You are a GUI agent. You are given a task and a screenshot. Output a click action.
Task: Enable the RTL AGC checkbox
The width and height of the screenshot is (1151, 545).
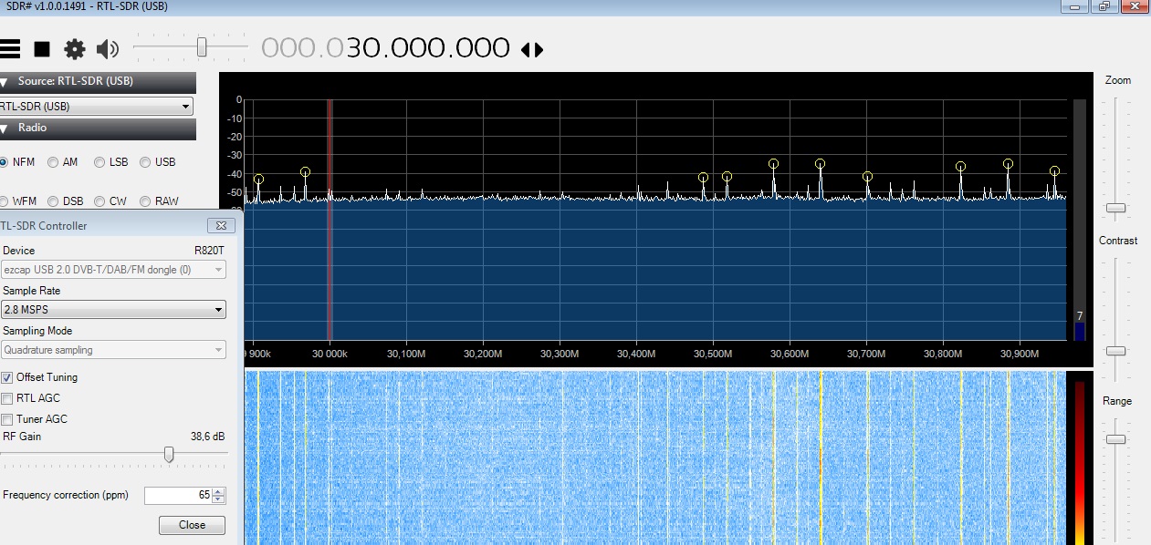(7, 398)
